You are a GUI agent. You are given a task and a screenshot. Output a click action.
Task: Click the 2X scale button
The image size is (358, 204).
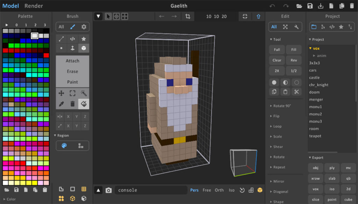pyautogui.click(x=277, y=71)
